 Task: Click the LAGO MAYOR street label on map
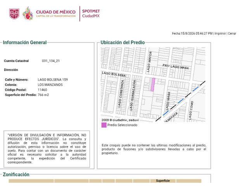150,62
